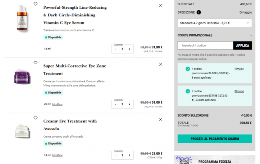Open the shipping method dropdown
Image resolution: width=260 pixels, height=164 pixels.
(x=214, y=23)
